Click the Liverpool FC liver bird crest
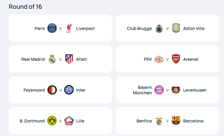This screenshot has height=136, width=224. click(x=69, y=28)
